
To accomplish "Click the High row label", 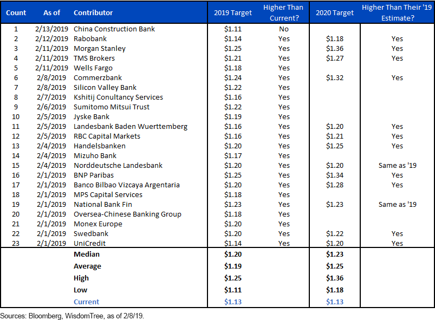I will 81,278.
